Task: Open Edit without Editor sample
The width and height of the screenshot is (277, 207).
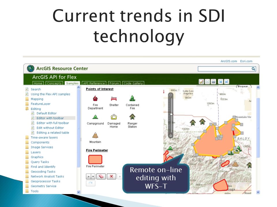Action: [50, 128]
